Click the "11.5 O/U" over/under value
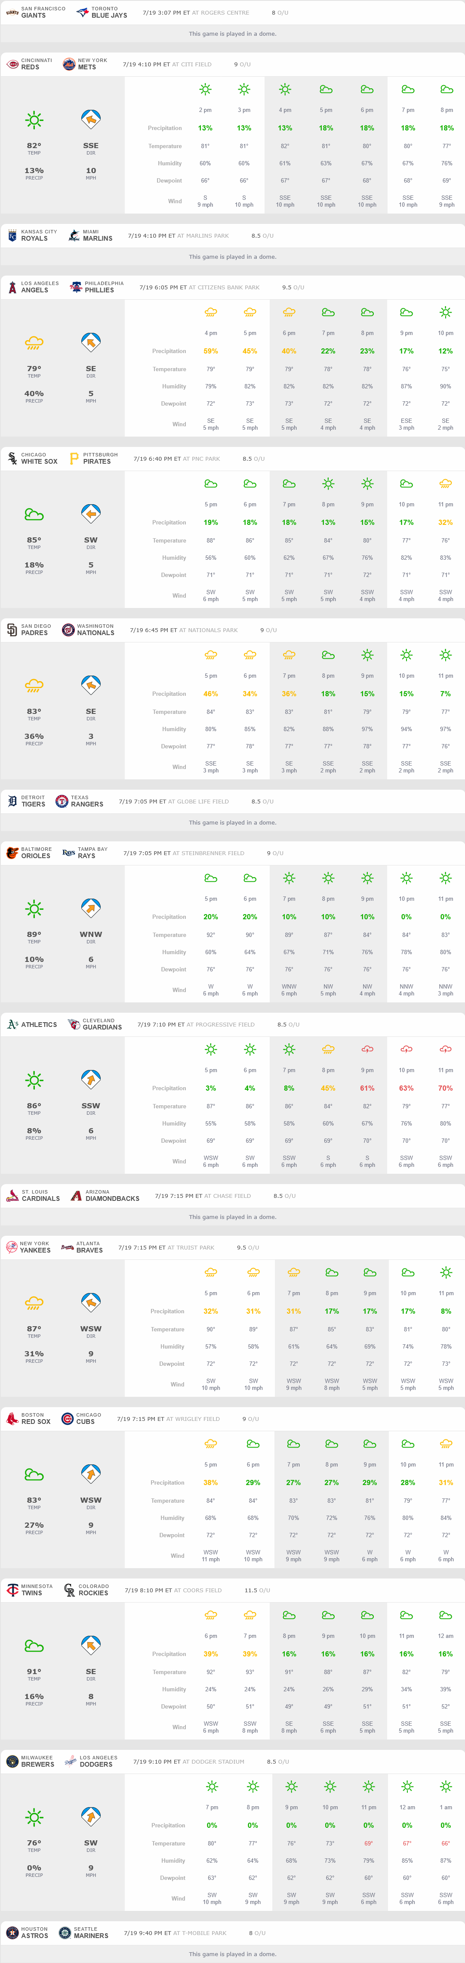Viewport: 465px width, 1963px height. (257, 1591)
